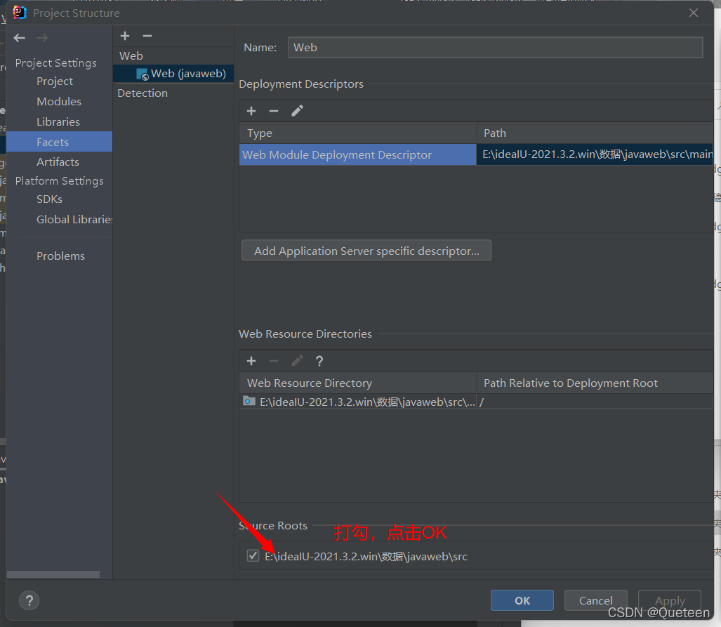Click Web Resource Directory column header

(x=358, y=383)
